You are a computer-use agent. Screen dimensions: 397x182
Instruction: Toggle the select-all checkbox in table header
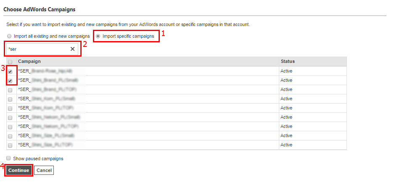10,62
